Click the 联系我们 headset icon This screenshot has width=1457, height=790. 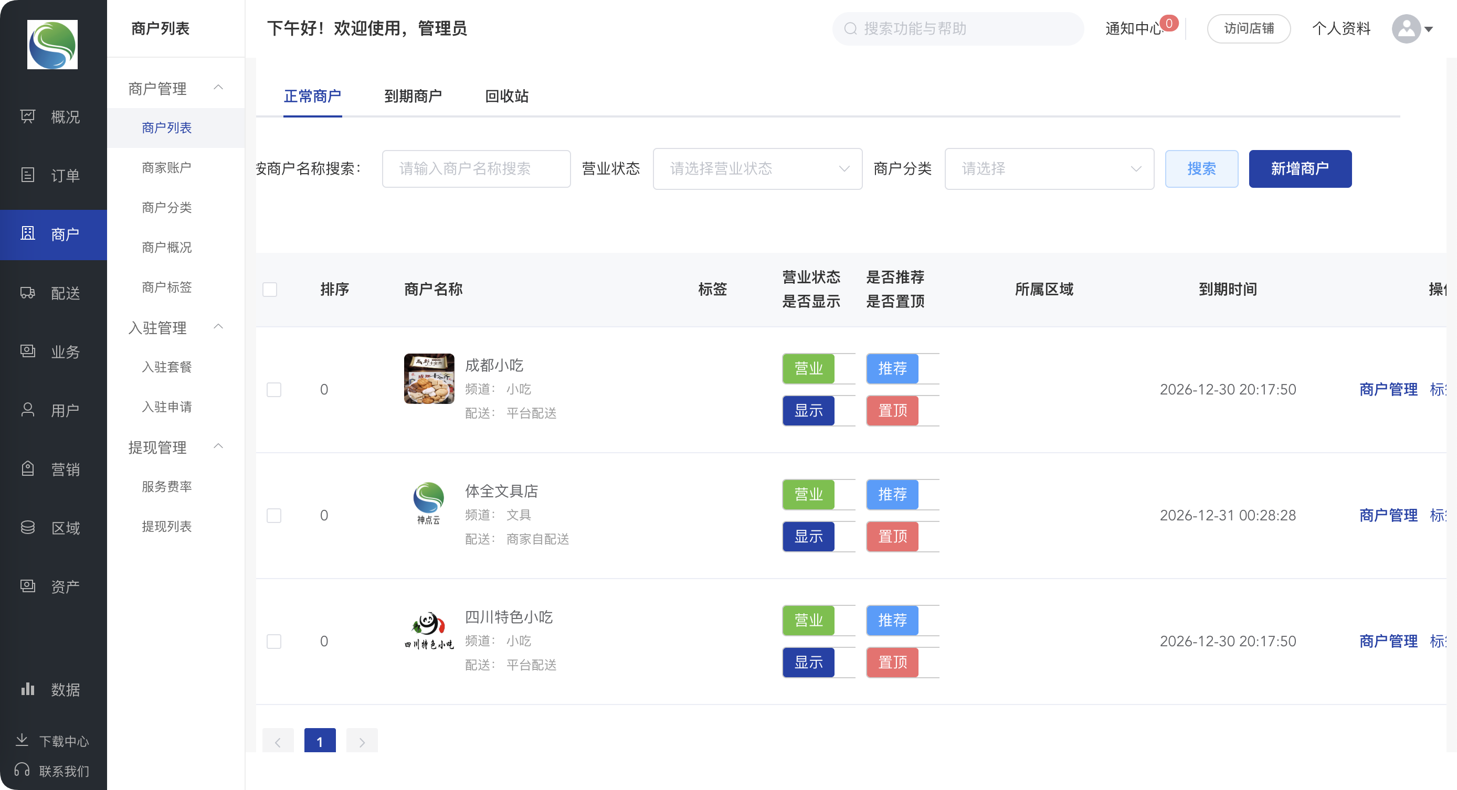pyautogui.click(x=22, y=770)
